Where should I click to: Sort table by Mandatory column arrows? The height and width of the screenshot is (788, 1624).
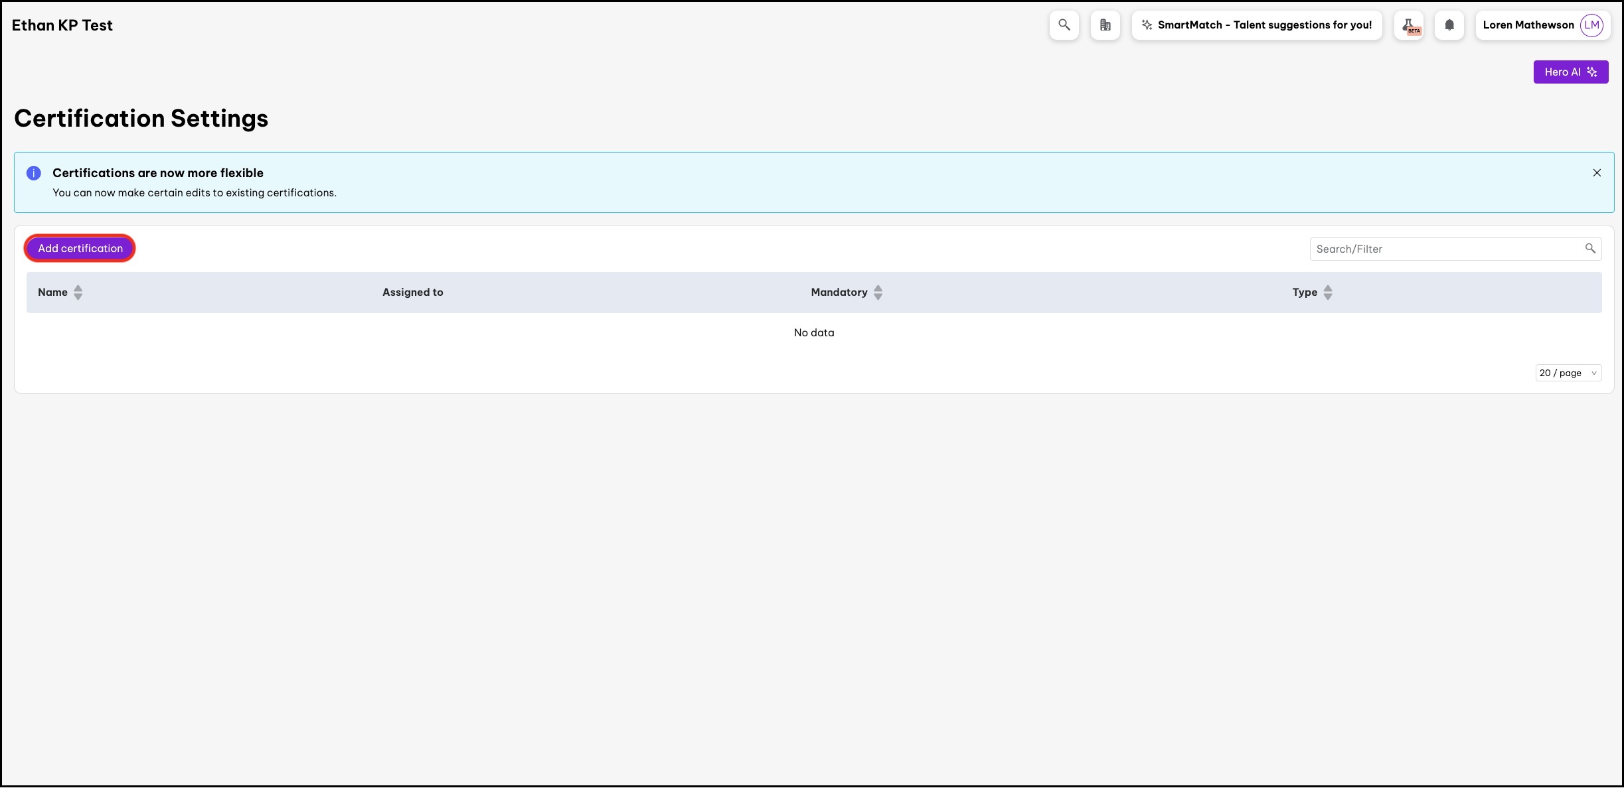coord(878,293)
